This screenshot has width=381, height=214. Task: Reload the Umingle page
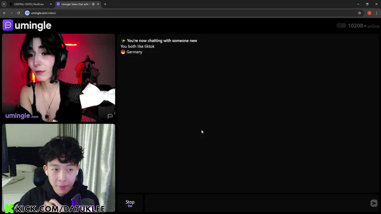point(18,13)
